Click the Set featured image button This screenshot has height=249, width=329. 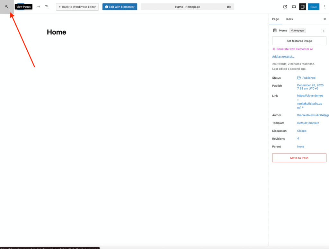pyautogui.click(x=299, y=41)
